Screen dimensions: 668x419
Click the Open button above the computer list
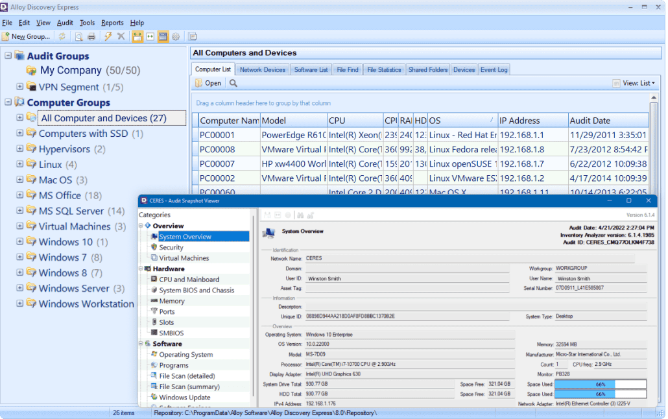point(208,83)
